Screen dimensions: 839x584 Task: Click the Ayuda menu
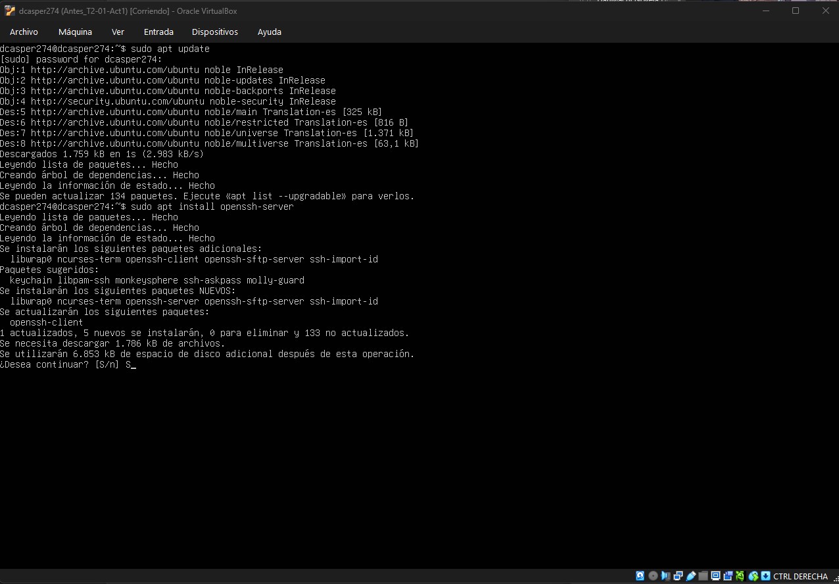click(270, 32)
